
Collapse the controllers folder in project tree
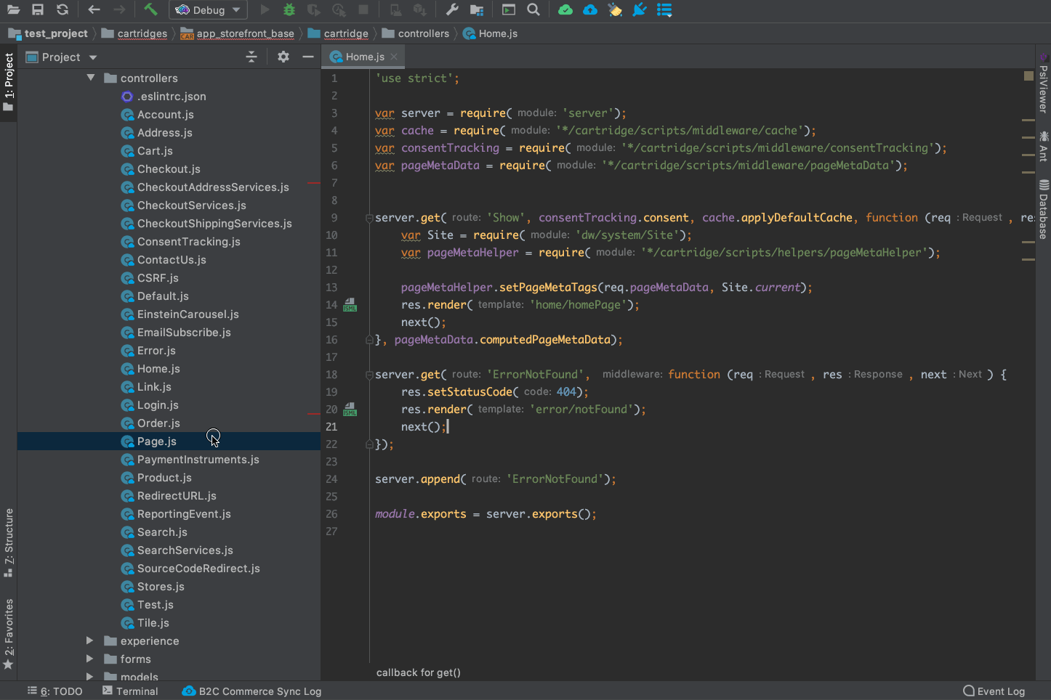[x=90, y=78]
